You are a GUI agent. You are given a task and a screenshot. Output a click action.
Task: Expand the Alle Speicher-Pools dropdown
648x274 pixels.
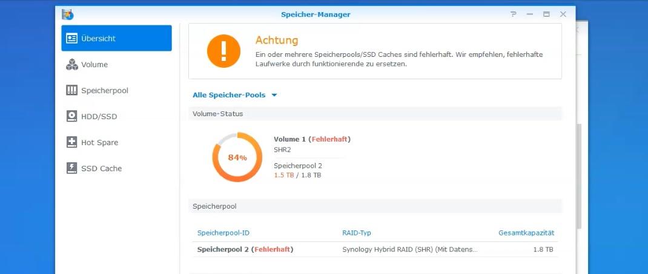tap(234, 95)
